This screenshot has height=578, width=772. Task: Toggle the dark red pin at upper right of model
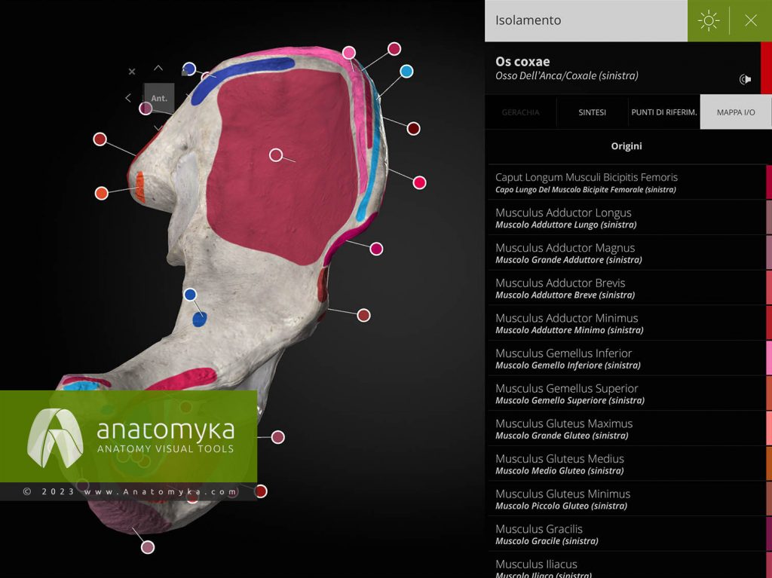tap(413, 129)
